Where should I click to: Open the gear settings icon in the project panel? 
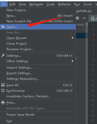77,18
